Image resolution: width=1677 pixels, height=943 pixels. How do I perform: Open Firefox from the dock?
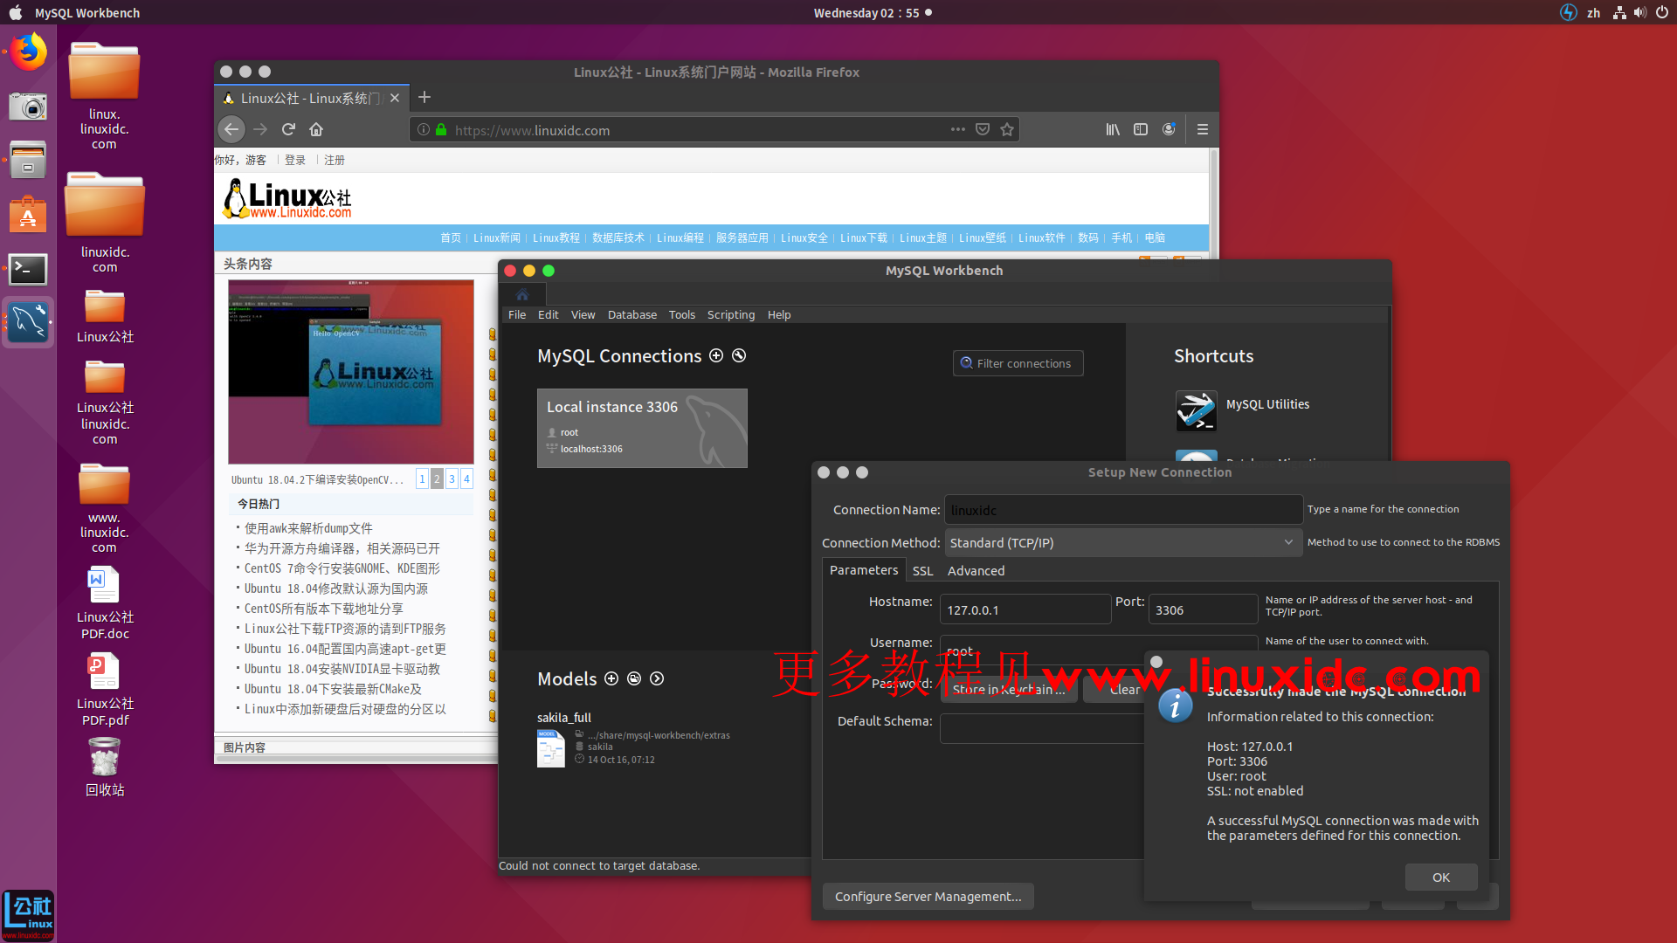click(28, 53)
